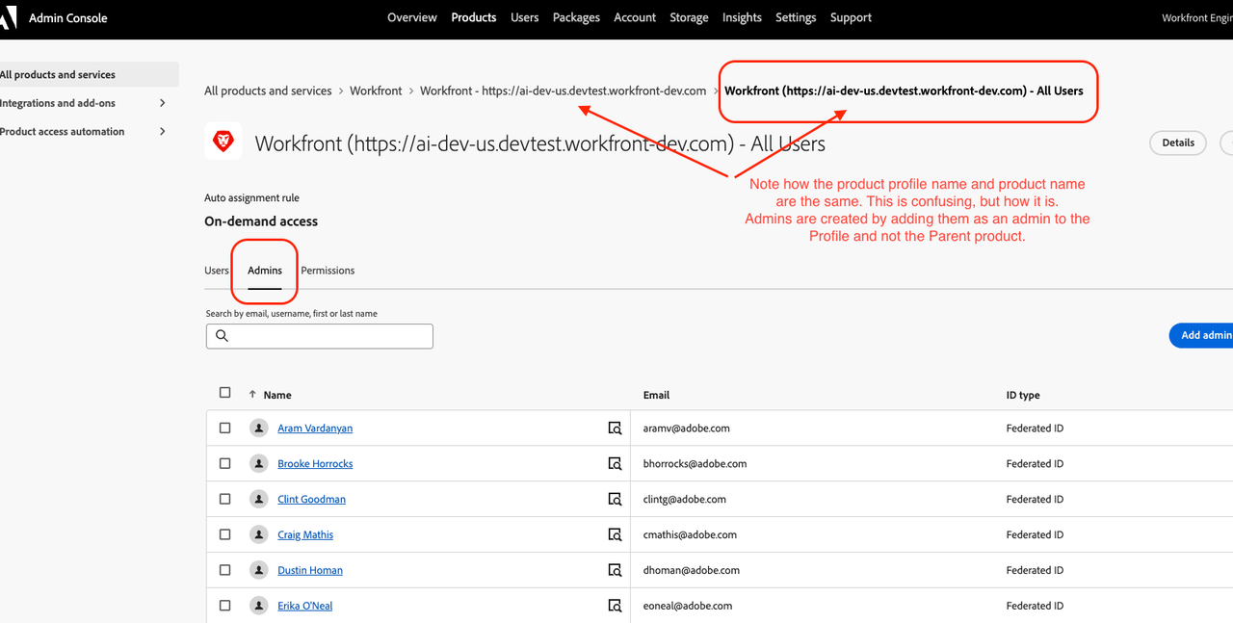Select the checkbox for Aram Vardanyan
This screenshot has width=1233, height=623.
[225, 428]
